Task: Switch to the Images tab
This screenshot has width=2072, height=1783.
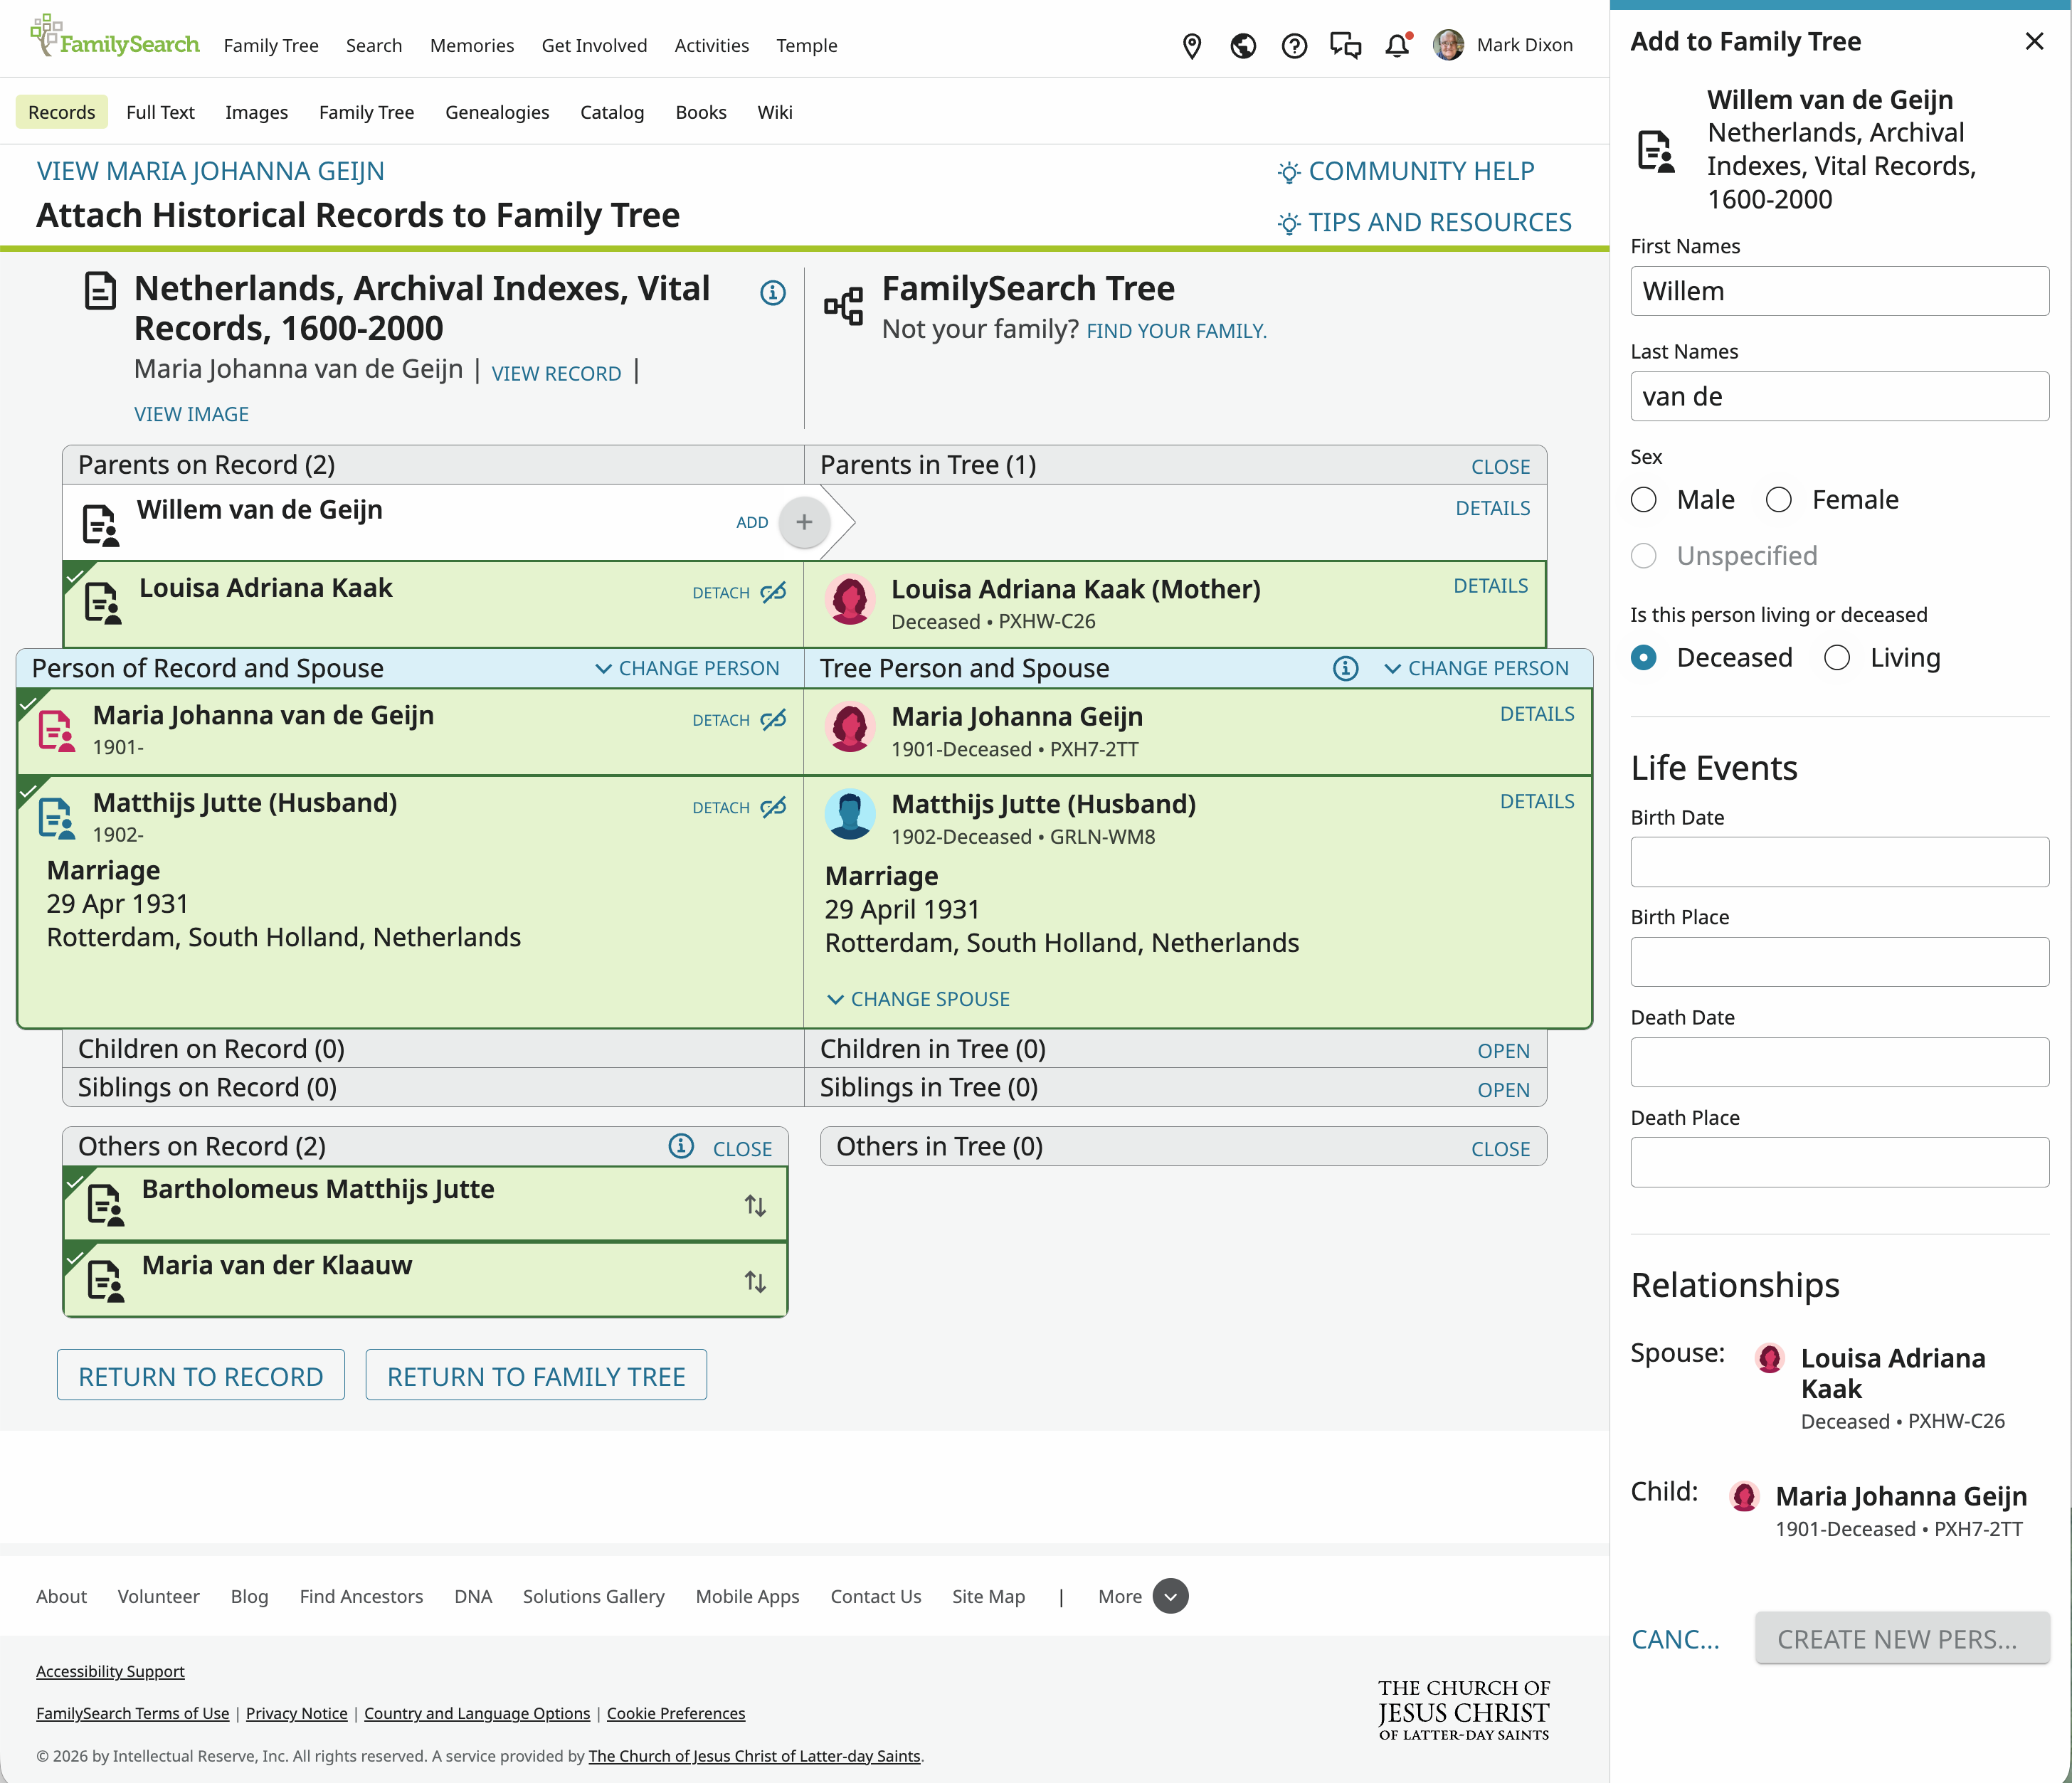Action: tap(256, 112)
